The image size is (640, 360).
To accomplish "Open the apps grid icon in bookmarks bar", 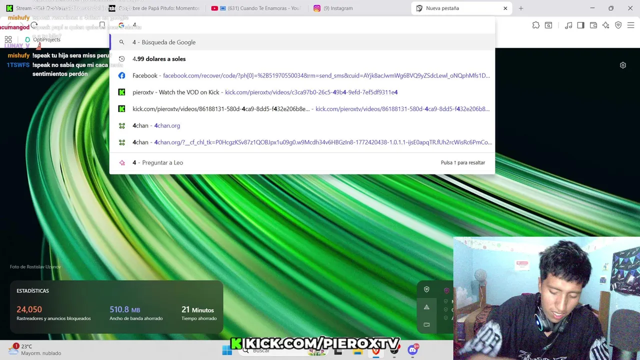I will [x=8, y=39].
